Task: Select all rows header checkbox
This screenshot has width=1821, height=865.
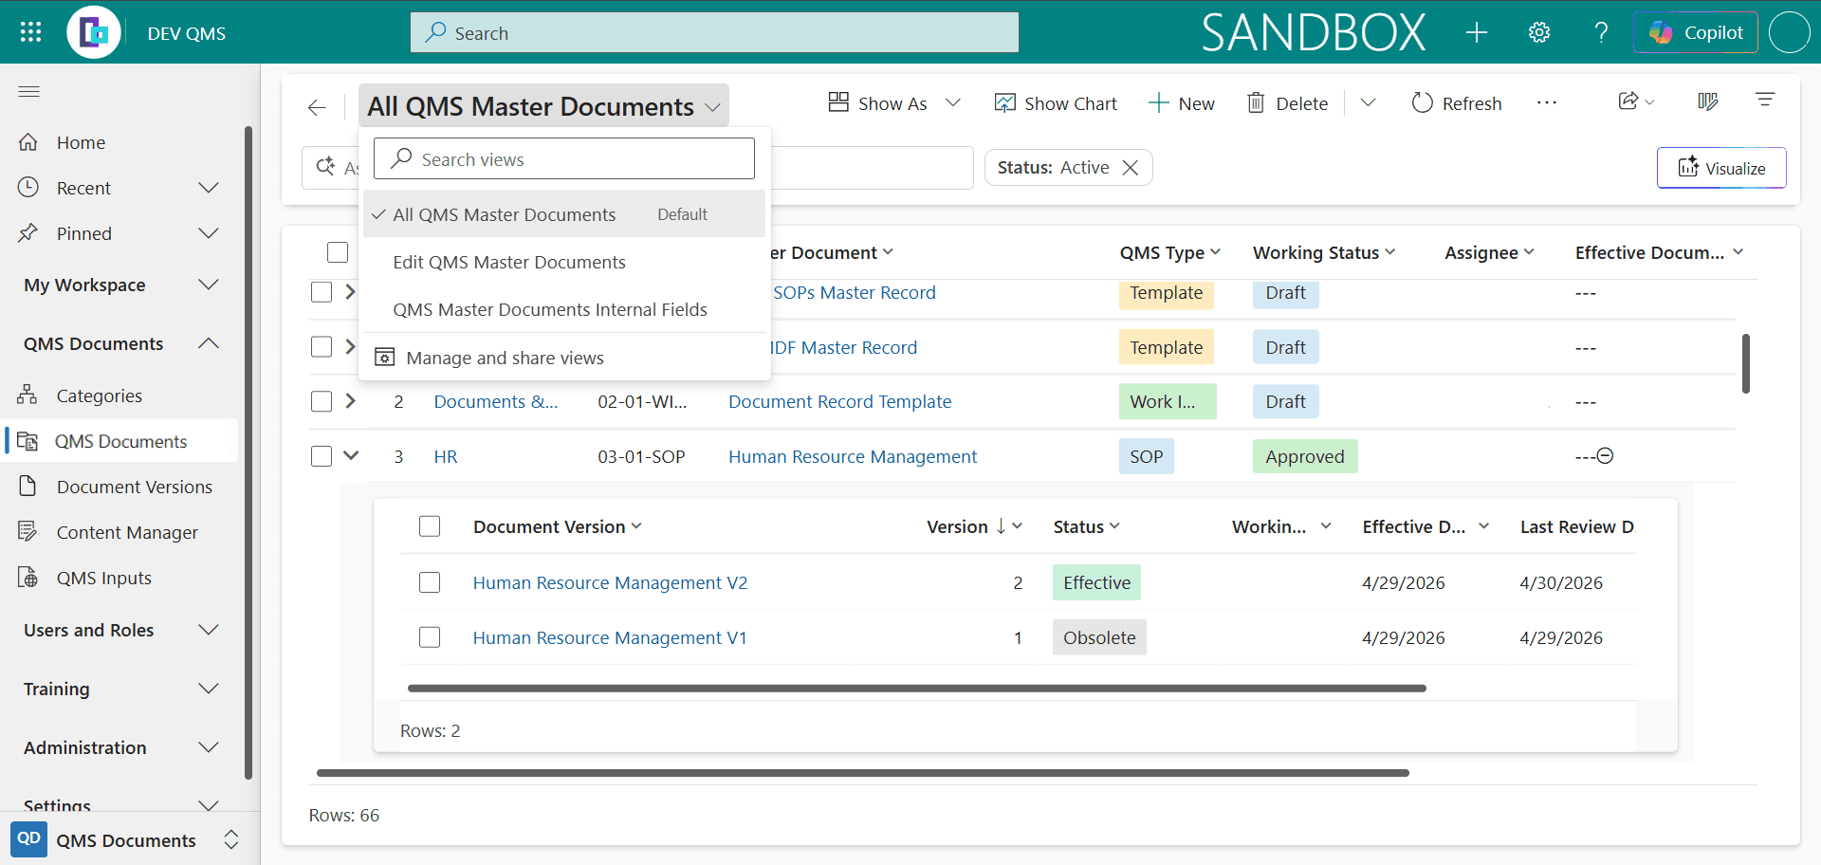Action: coord(338,252)
